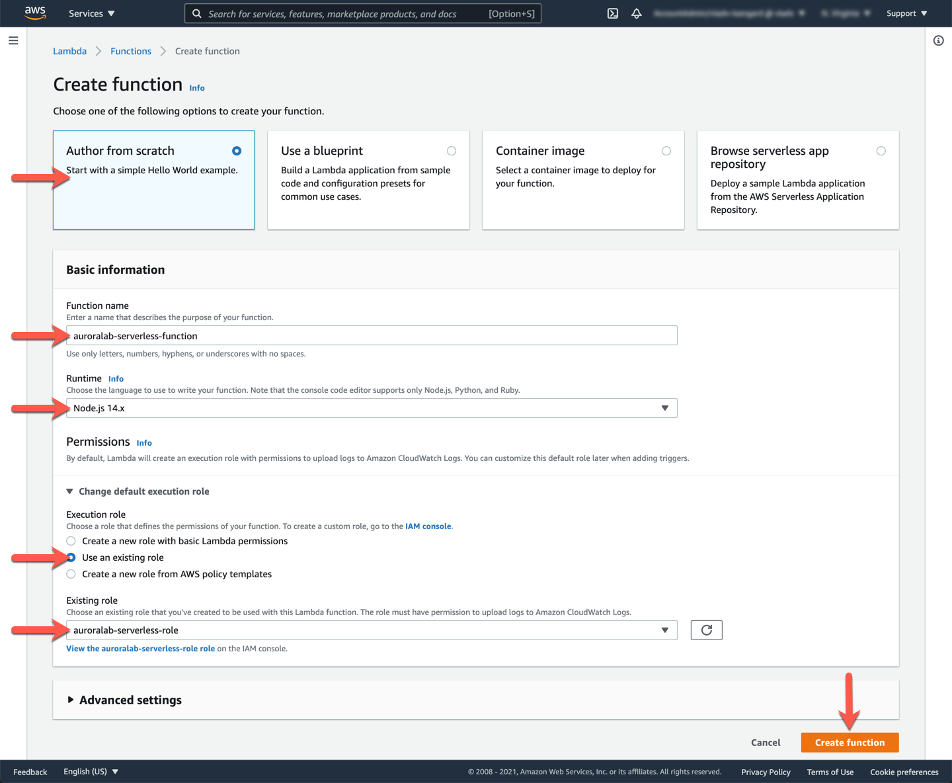Click into the Function name field

coord(371,336)
